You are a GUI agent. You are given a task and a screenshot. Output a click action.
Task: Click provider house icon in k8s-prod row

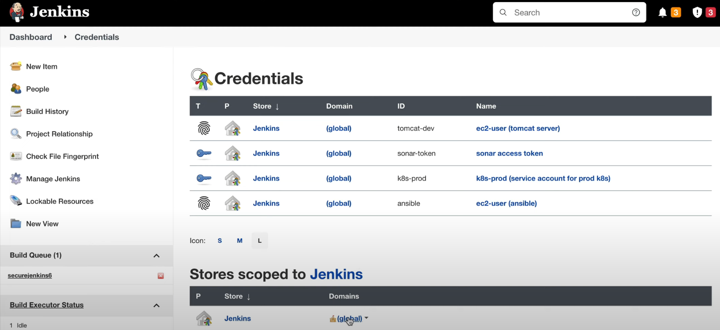point(233,179)
